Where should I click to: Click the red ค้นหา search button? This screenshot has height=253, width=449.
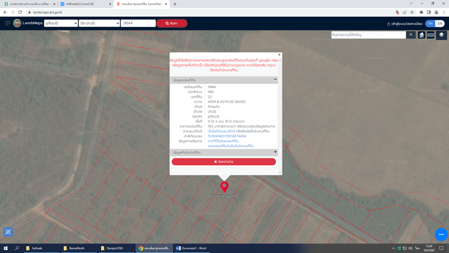point(171,23)
